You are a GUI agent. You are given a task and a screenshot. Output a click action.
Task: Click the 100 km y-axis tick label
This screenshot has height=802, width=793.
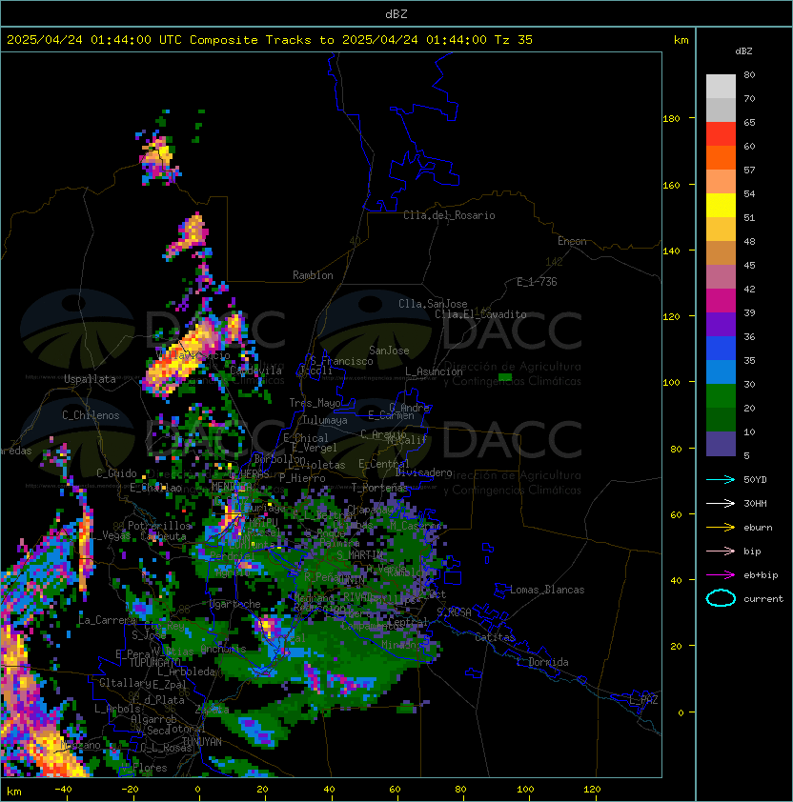tap(671, 383)
